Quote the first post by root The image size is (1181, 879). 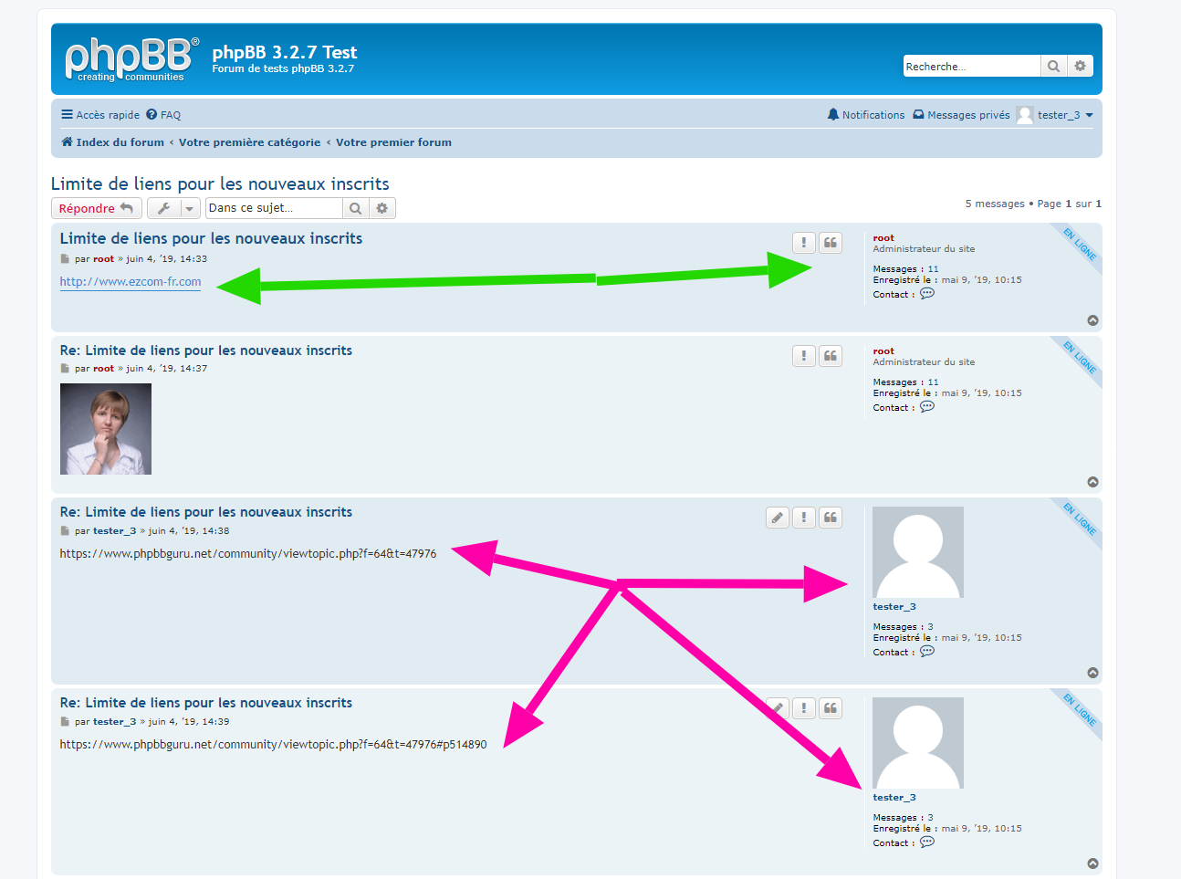(x=830, y=243)
